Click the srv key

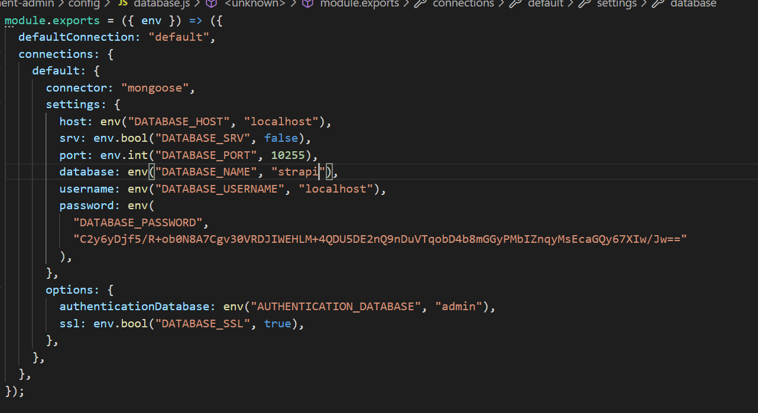pos(70,138)
